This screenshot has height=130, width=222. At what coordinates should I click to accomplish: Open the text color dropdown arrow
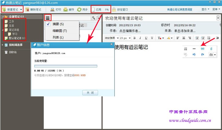163,38
